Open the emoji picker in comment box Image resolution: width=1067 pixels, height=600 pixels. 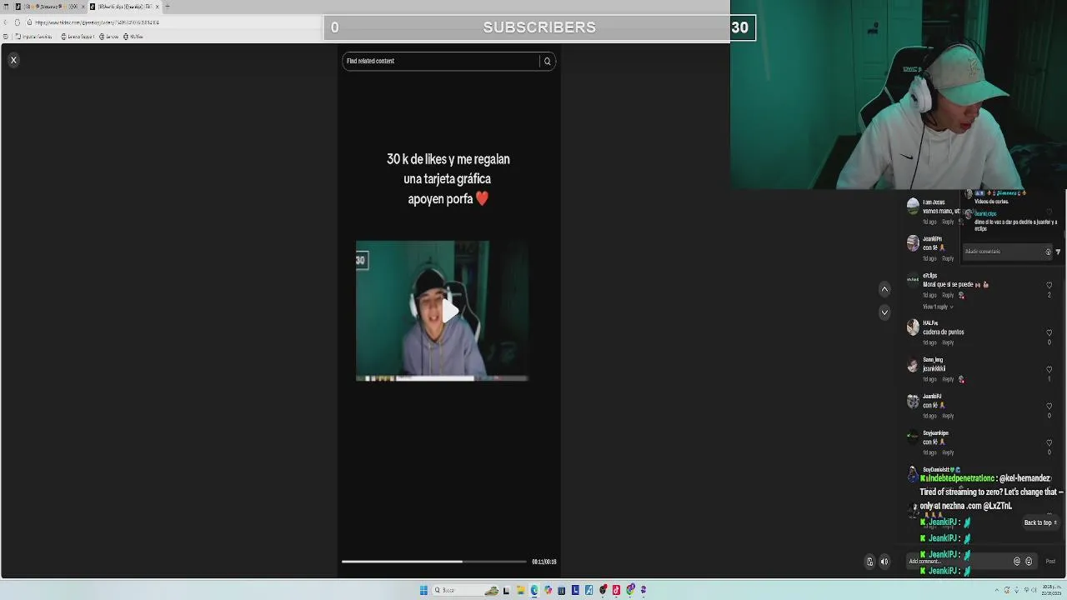1029,562
